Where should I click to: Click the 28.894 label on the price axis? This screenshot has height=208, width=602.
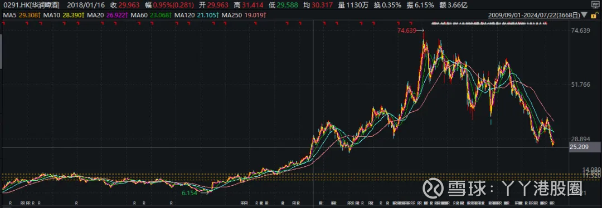(580, 138)
